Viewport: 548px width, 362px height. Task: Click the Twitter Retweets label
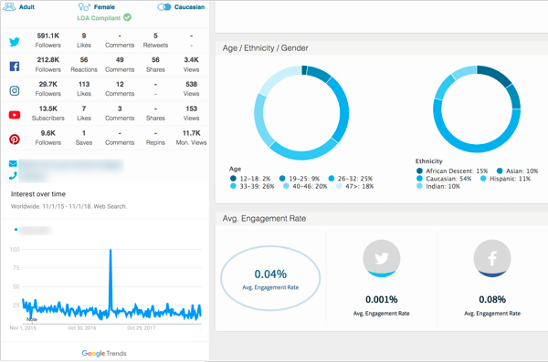click(x=155, y=45)
